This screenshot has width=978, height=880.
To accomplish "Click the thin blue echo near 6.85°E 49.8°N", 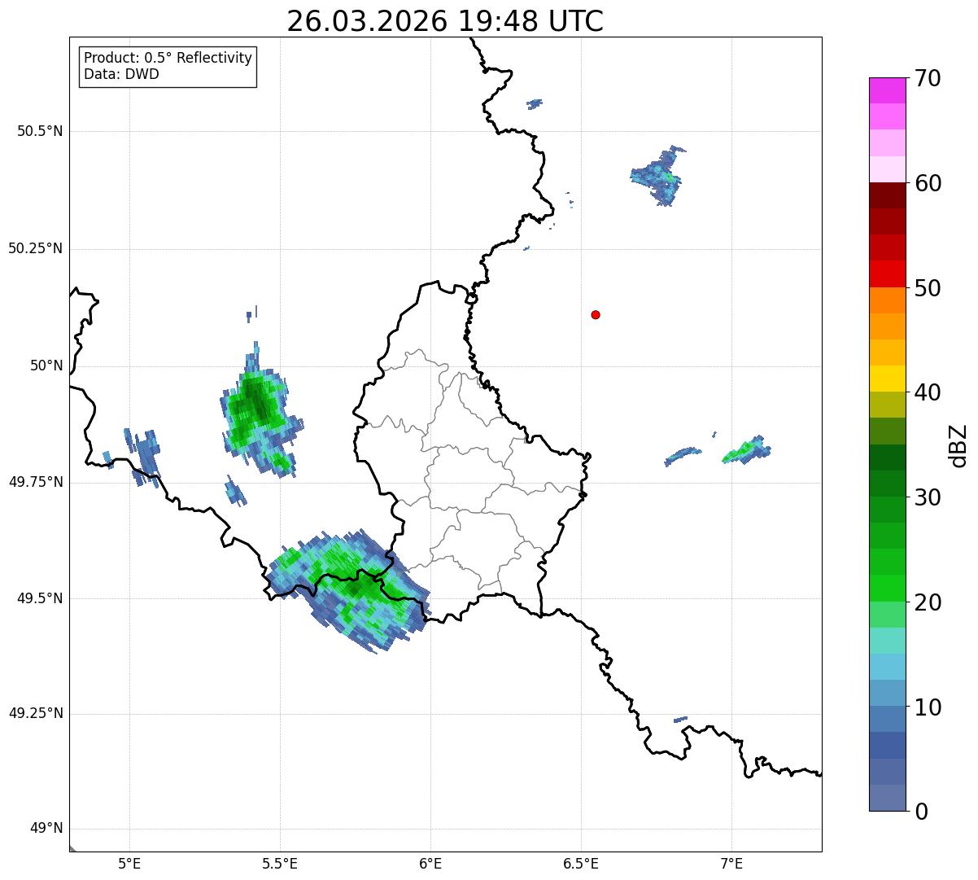I will [683, 456].
